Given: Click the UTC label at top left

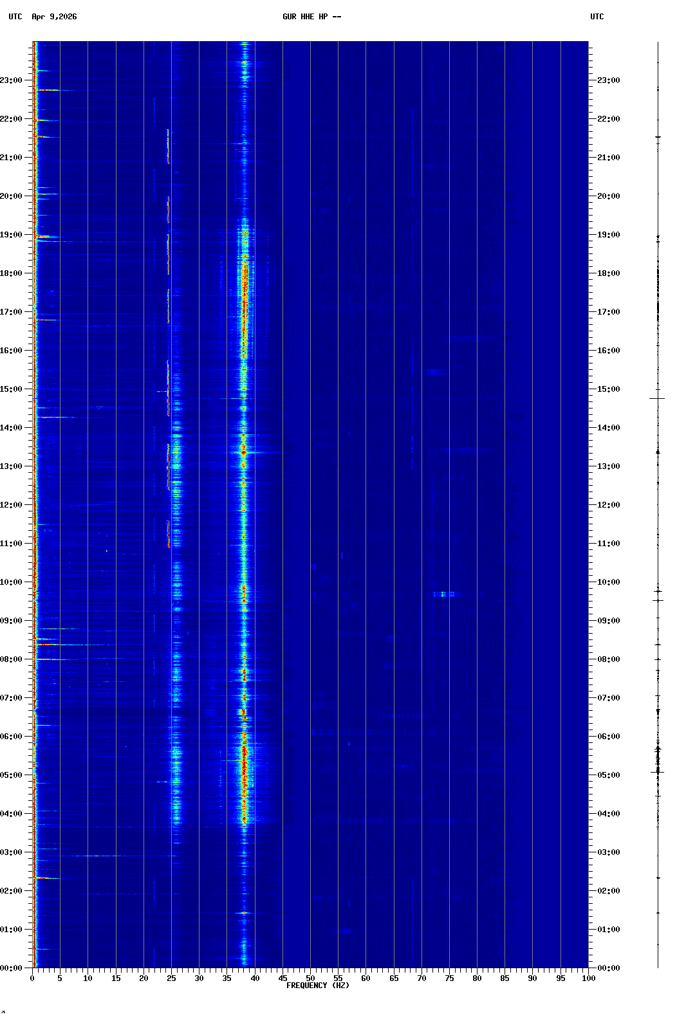Looking at the screenshot, I should click(x=15, y=17).
